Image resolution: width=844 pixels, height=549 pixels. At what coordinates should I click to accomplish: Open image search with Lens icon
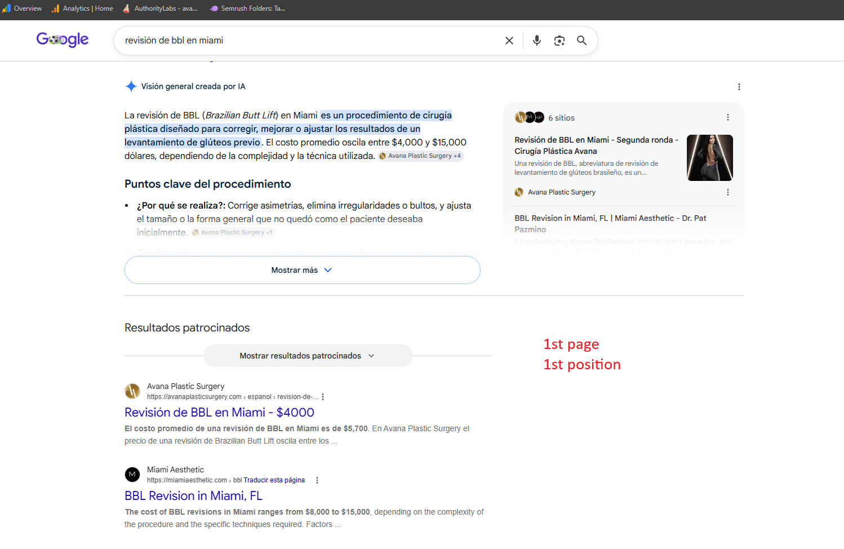pyautogui.click(x=559, y=41)
